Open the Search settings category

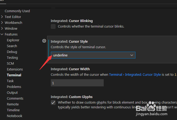tap(12, 46)
